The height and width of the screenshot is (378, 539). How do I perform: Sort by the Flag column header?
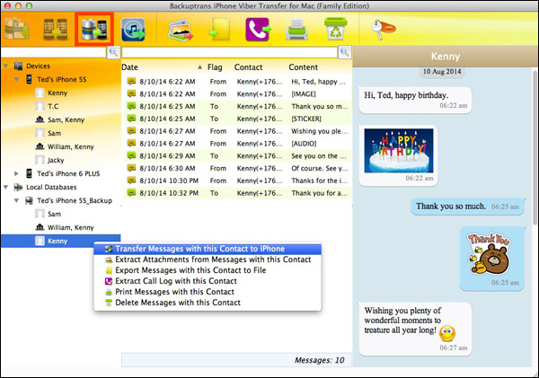point(215,67)
